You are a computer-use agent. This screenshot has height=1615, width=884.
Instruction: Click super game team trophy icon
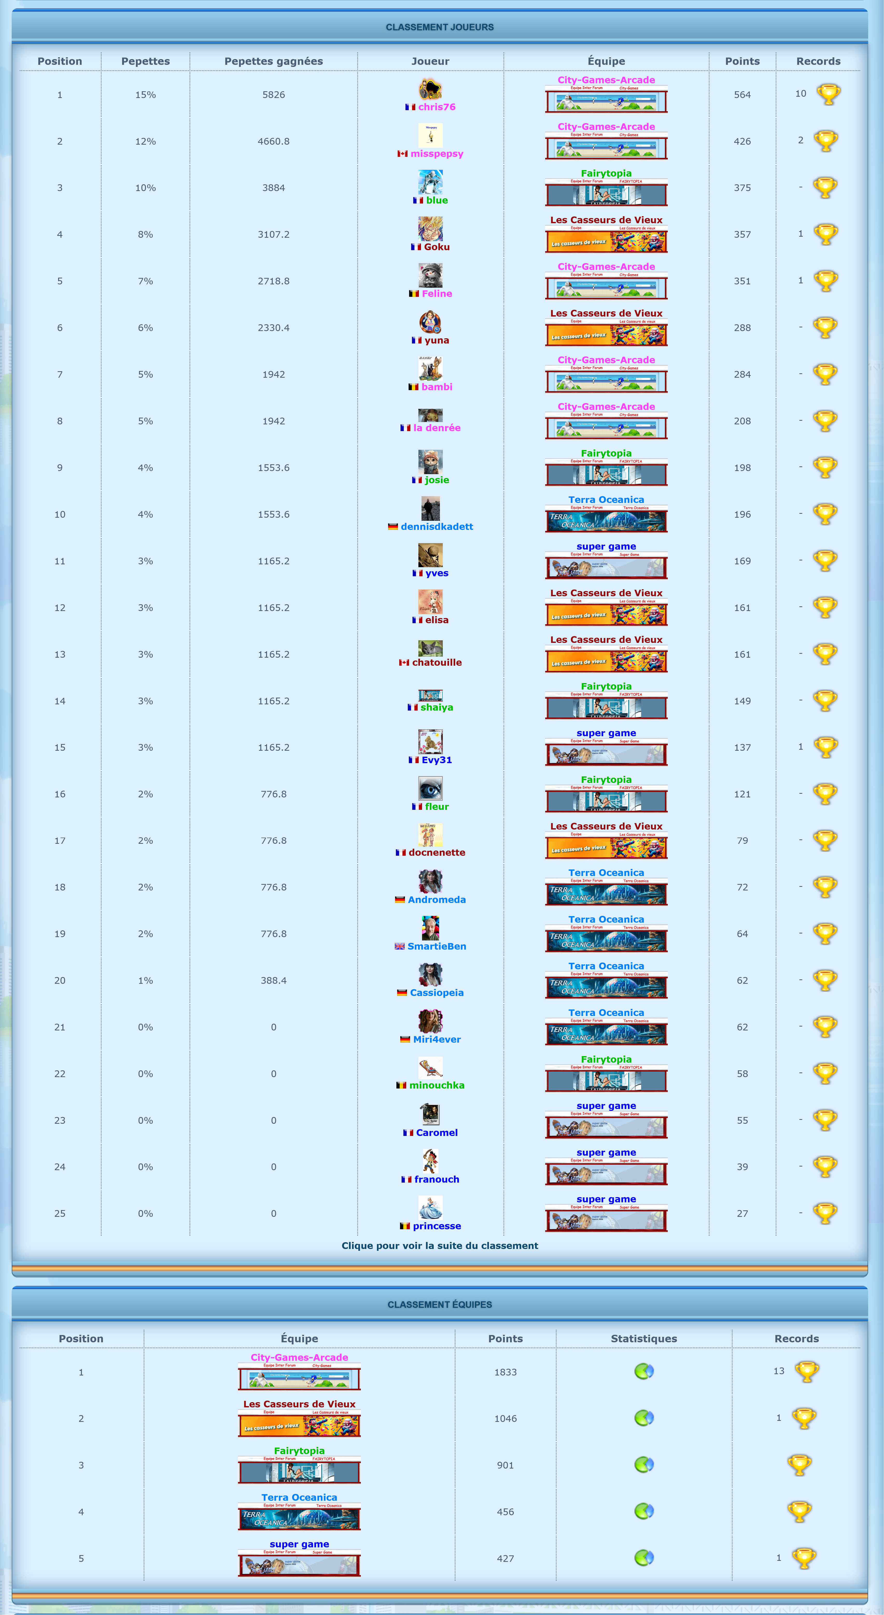pos(803,1558)
